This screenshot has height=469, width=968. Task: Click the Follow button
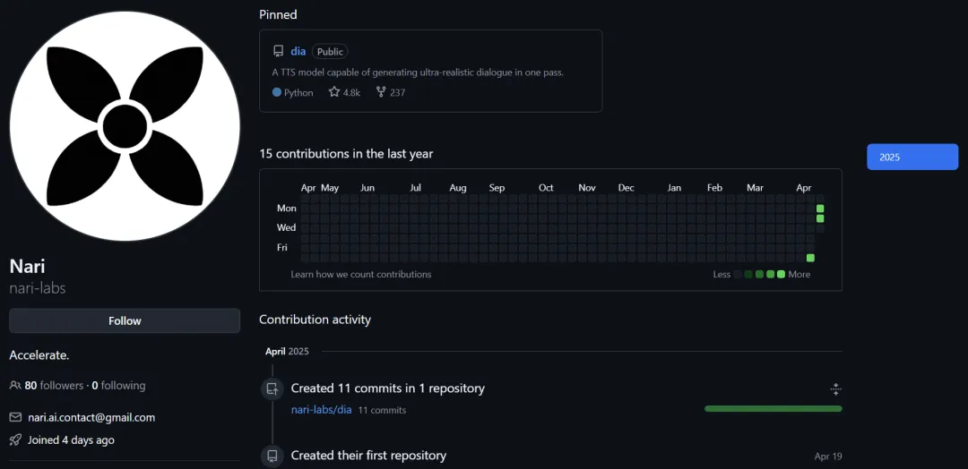(125, 320)
